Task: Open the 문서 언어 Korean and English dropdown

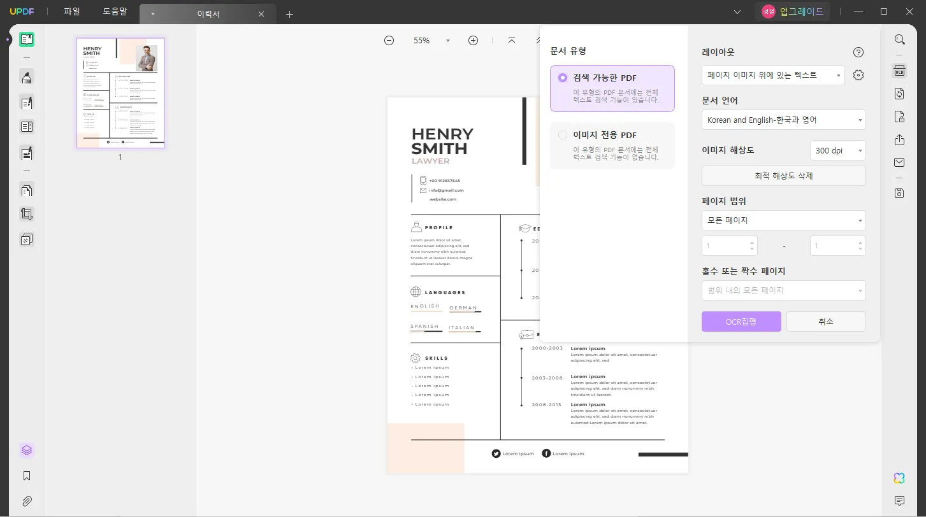Action: pos(784,120)
